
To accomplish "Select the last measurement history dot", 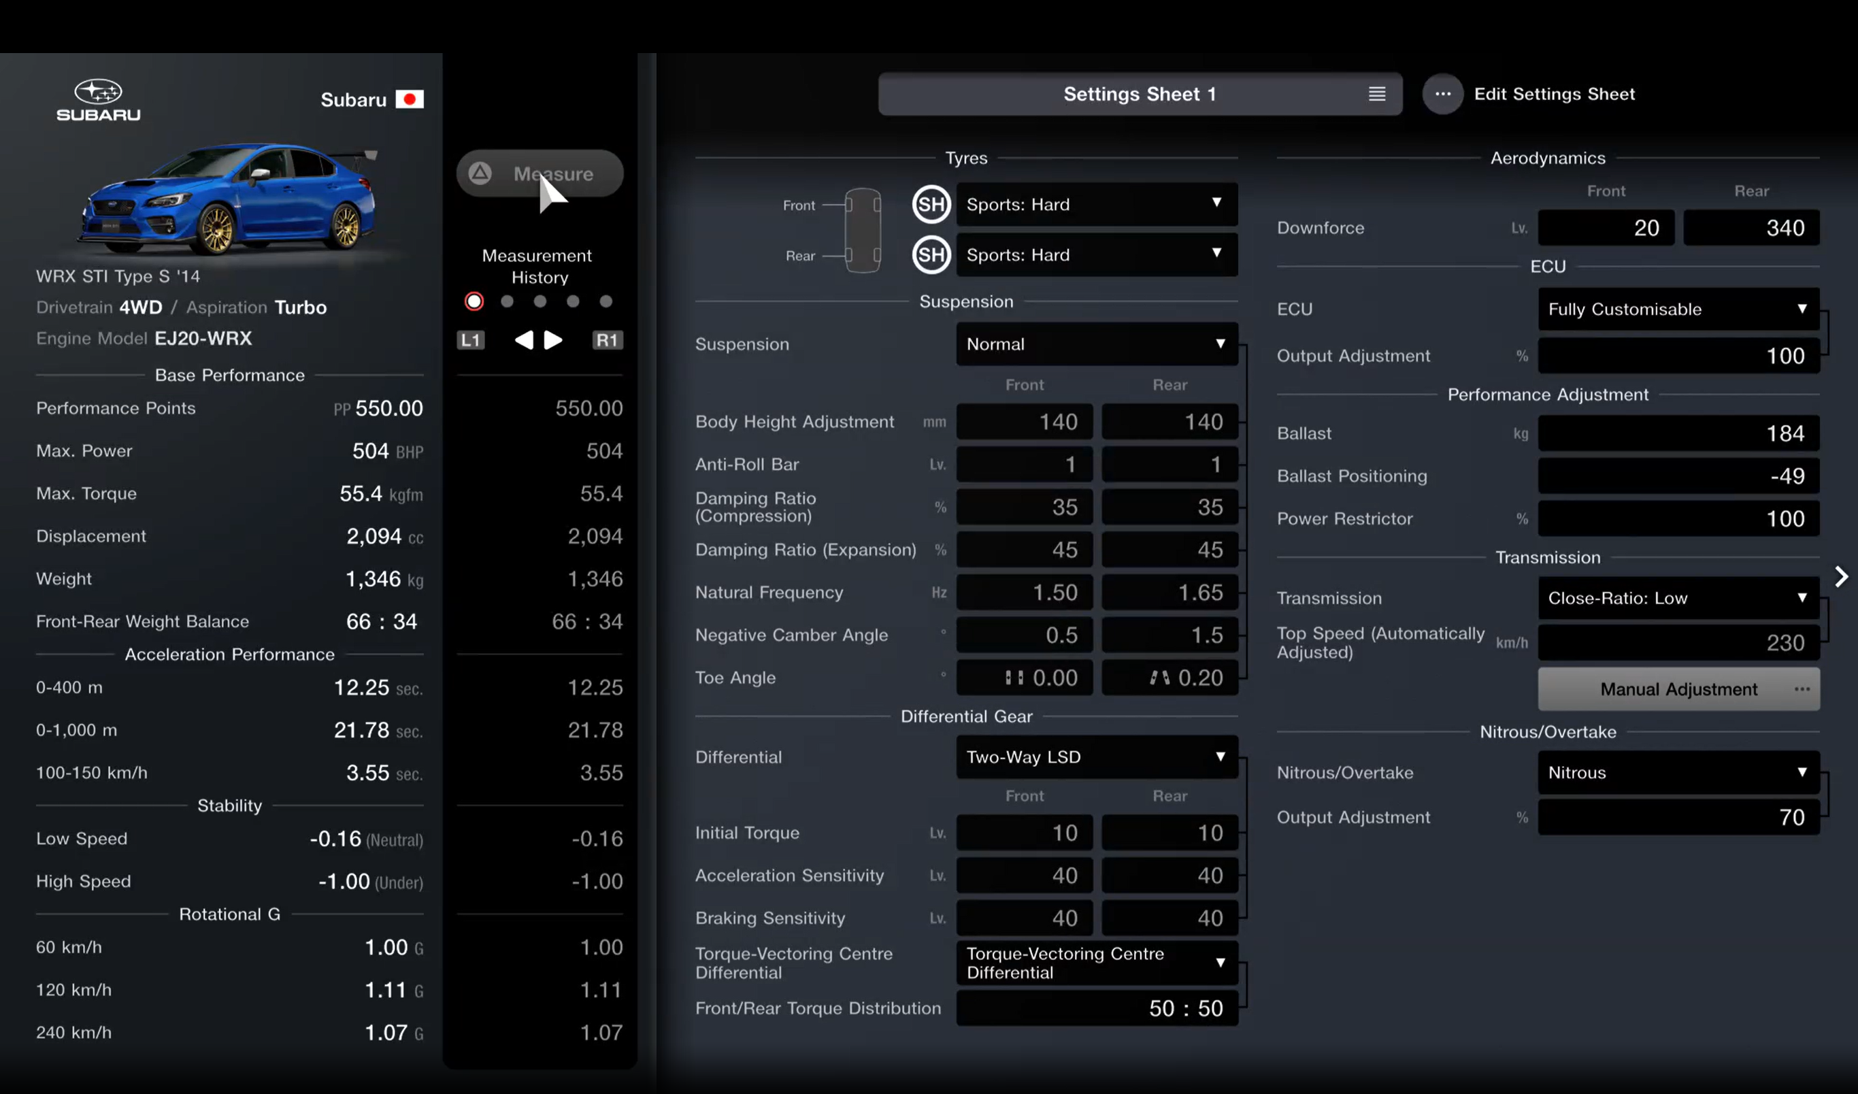I will [x=605, y=301].
